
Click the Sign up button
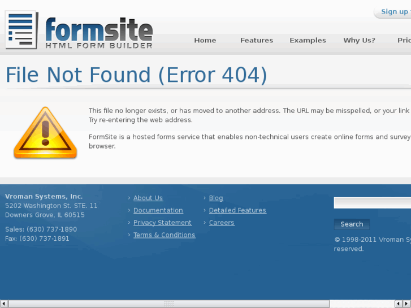coord(392,12)
